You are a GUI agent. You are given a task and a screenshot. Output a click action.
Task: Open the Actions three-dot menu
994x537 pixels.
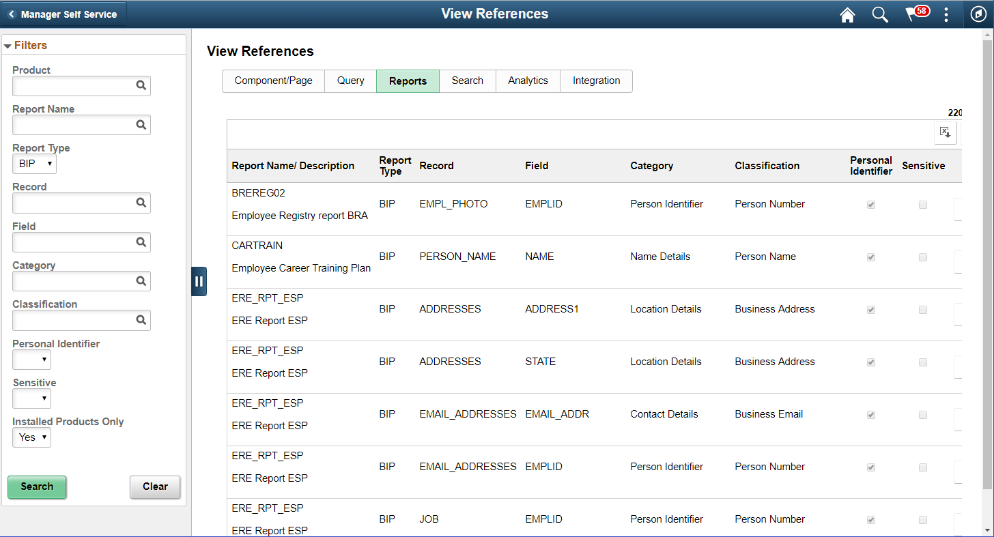946,14
